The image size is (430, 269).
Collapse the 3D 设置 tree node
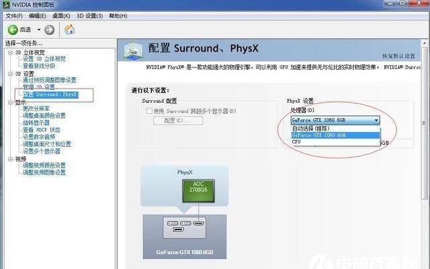11,74
